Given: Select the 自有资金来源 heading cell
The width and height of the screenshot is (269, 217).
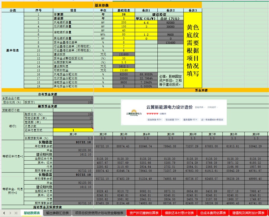Looking at the screenshot, I should (47, 94).
